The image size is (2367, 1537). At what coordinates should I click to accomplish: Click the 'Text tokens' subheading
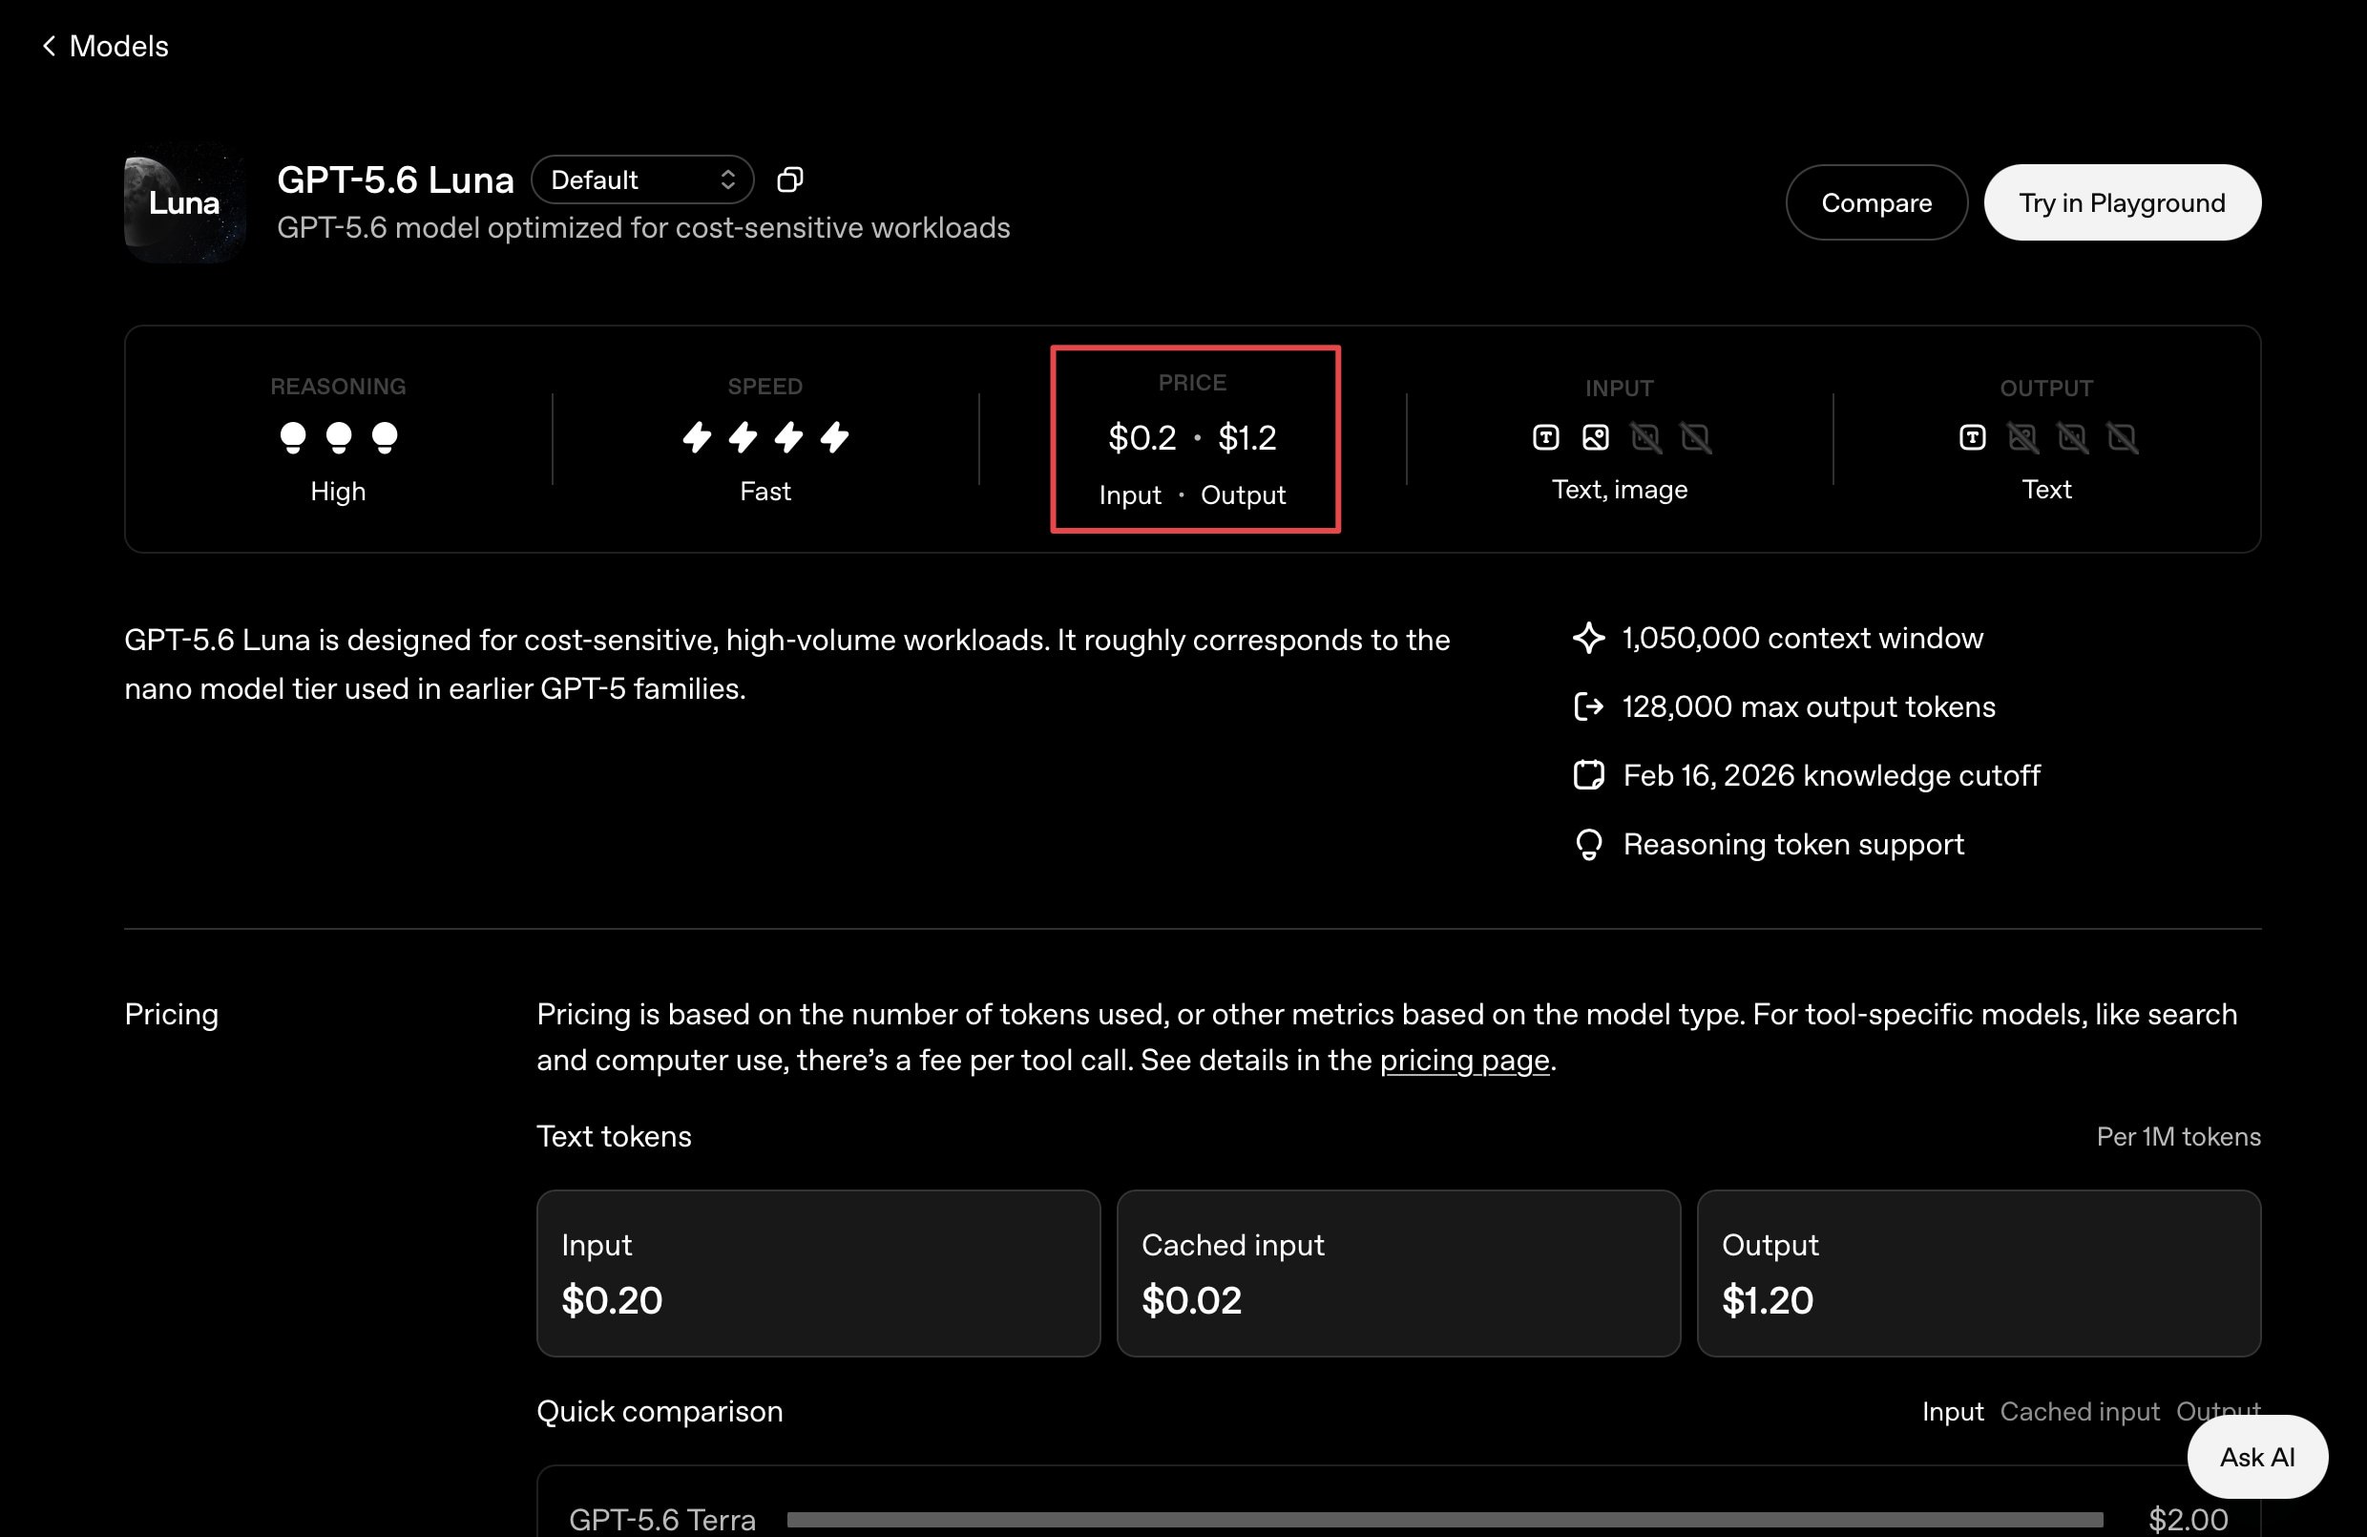614,1136
